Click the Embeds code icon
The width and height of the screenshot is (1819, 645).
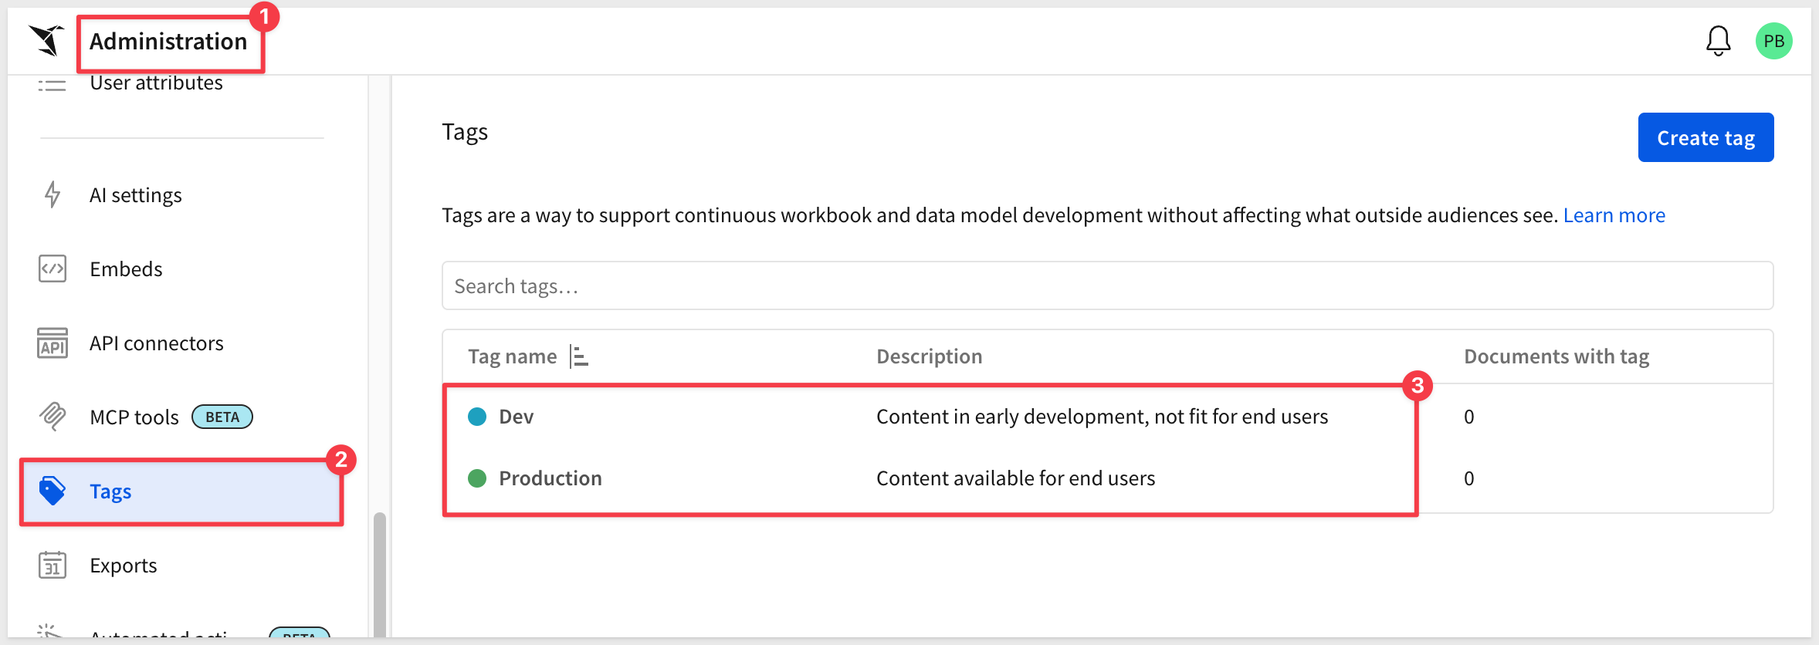53,268
